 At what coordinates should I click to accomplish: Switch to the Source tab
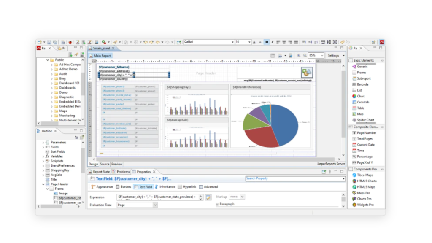coord(105,164)
